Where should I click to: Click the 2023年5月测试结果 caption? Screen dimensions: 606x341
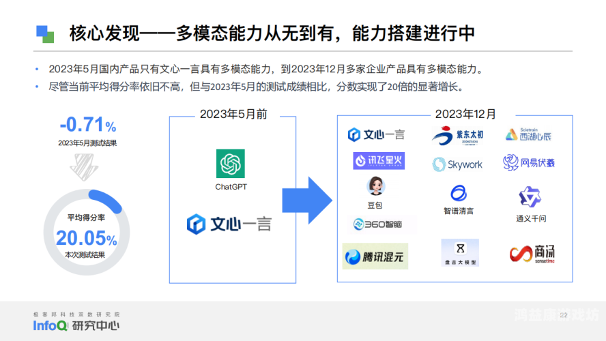point(87,143)
